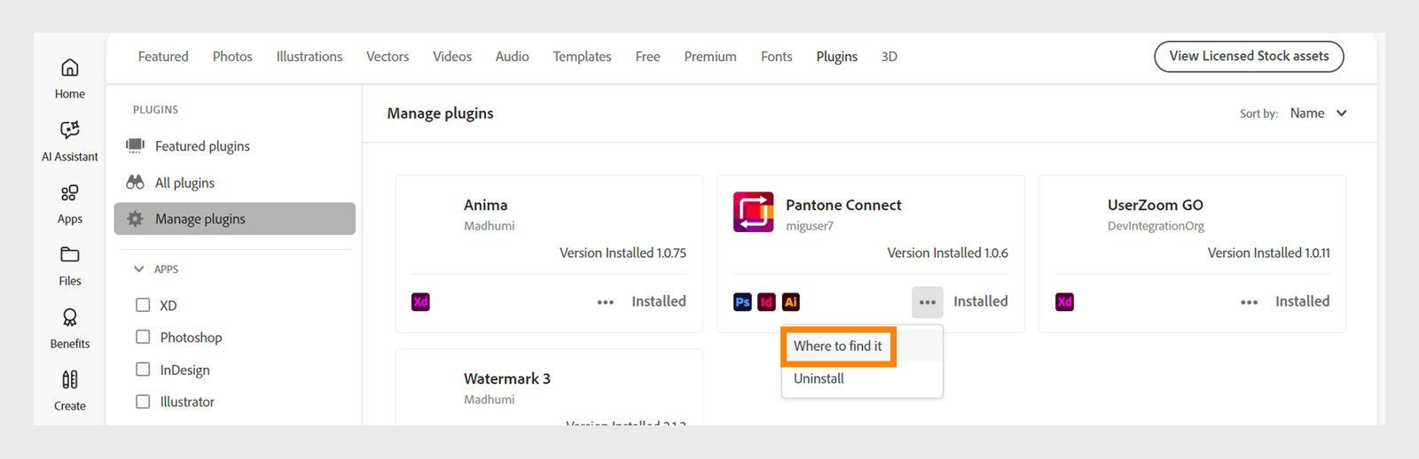Viewport: 1419px width, 459px height.
Task: Open the Sort by Name dropdown
Action: coord(1319,113)
